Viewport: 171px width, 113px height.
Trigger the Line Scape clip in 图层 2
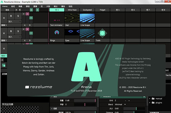pyautogui.click(x=87, y=33)
